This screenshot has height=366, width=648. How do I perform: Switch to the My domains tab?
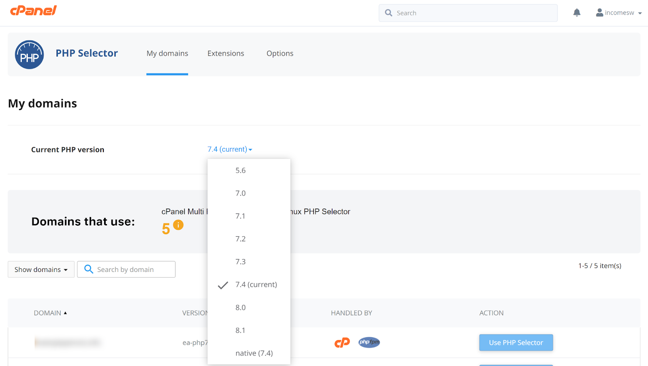coord(167,54)
